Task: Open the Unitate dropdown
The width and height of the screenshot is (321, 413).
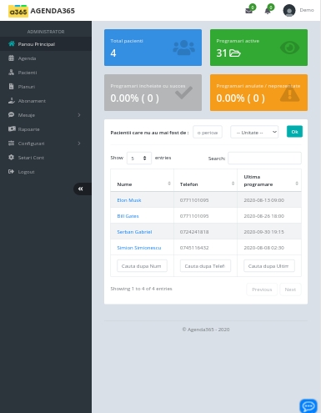Action: [254, 132]
